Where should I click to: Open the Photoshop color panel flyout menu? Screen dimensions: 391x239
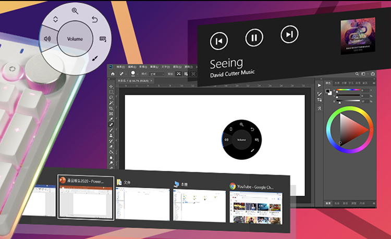click(373, 83)
